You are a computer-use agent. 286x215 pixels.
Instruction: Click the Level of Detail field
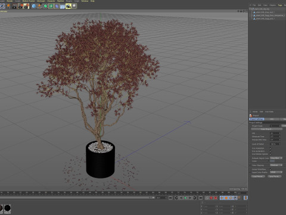[x=275, y=144]
